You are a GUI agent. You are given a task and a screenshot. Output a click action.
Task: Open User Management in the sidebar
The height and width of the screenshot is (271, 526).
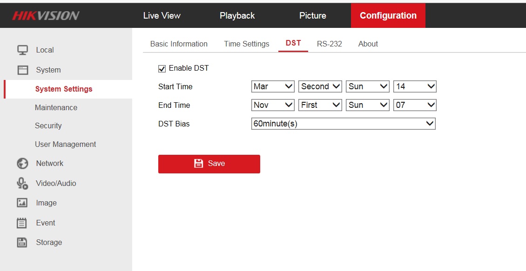[65, 144]
